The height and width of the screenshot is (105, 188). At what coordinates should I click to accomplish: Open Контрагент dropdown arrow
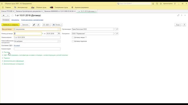(115, 34)
